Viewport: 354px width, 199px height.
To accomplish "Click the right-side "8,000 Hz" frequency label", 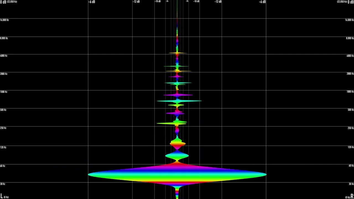I will pyautogui.click(x=350, y=38).
